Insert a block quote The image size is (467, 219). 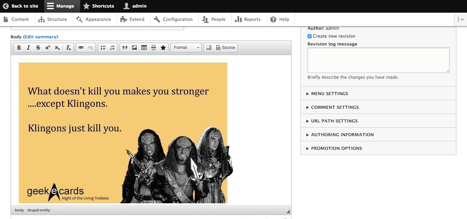tap(125, 48)
